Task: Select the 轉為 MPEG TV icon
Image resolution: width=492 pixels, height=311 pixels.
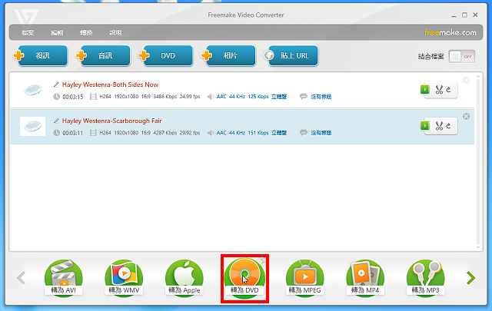Action: [x=305, y=278]
